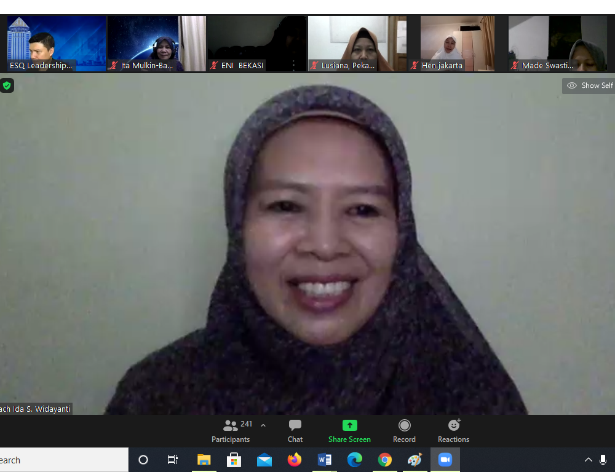
Task: Select the Ita Mulkin video thumbnail
Action: (156, 43)
